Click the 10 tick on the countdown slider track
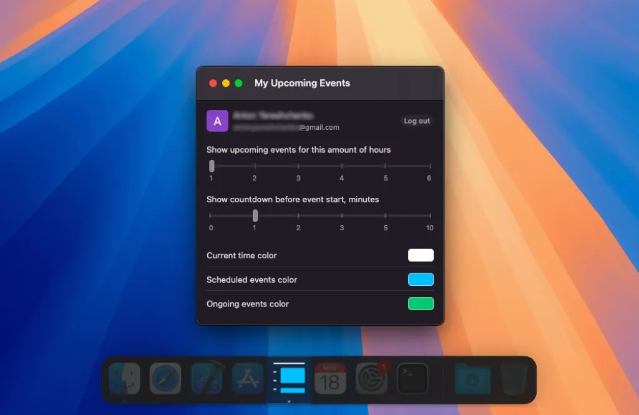The width and height of the screenshot is (639, 415). click(x=430, y=216)
